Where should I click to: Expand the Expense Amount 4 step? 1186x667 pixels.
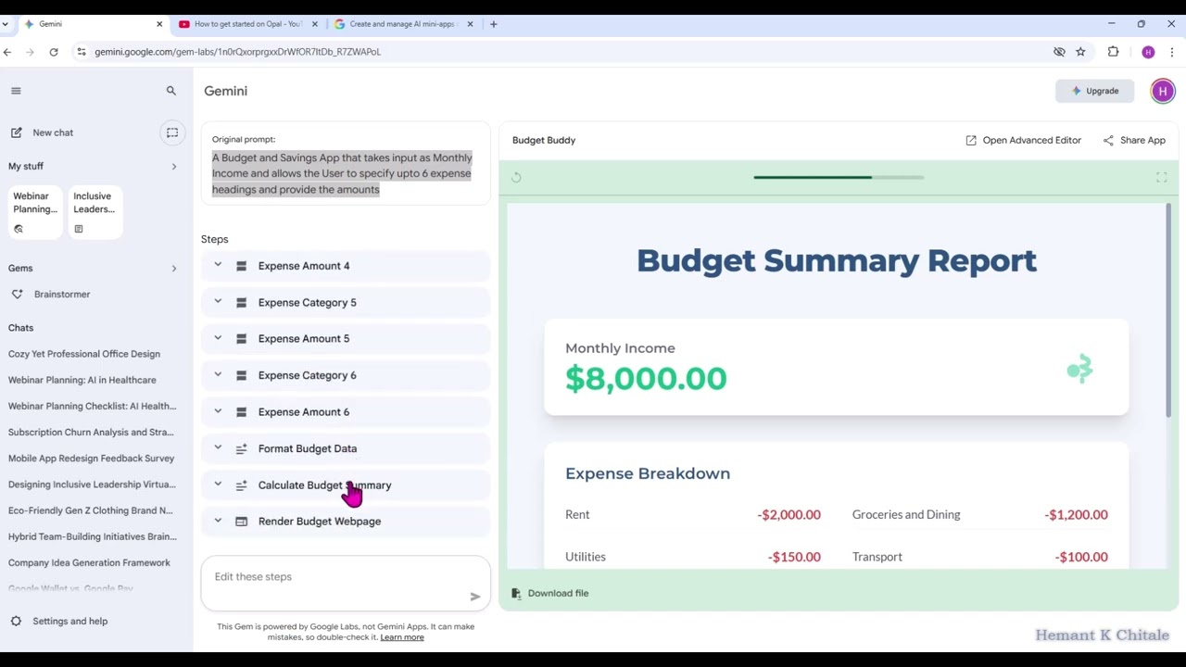218,265
